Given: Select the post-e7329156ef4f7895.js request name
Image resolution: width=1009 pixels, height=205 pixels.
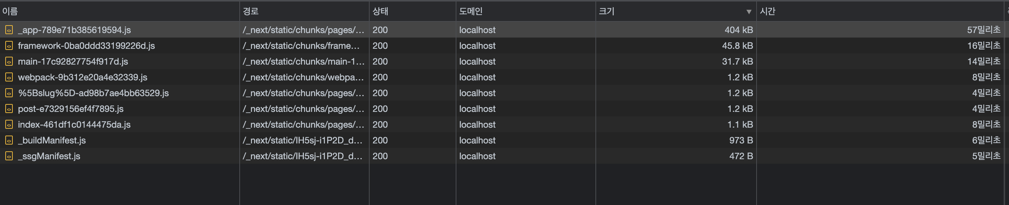Looking at the screenshot, I should 71,109.
